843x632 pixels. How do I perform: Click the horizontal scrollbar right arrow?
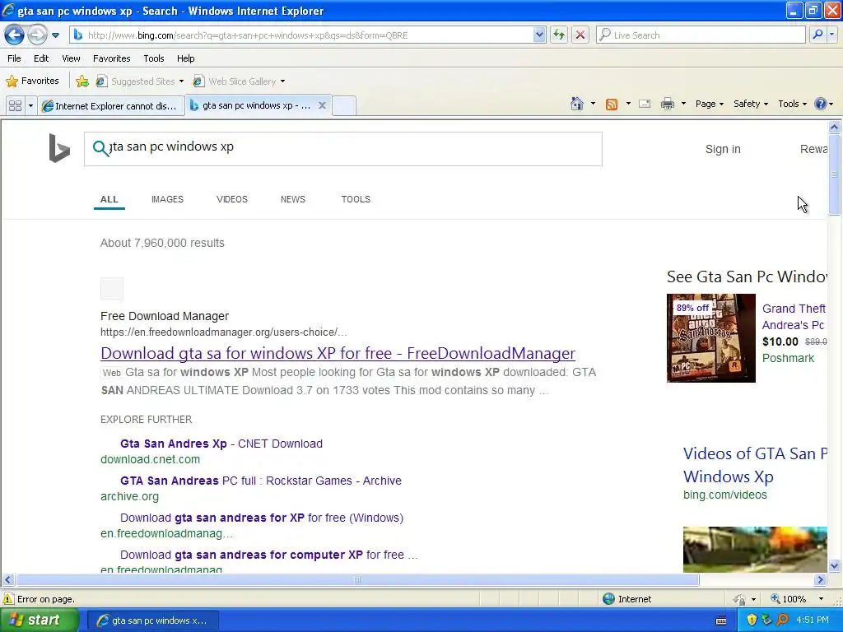[x=820, y=580]
